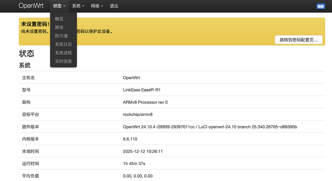Click the 状态 page heading
This screenshot has height=181, width=332.
[27, 53]
